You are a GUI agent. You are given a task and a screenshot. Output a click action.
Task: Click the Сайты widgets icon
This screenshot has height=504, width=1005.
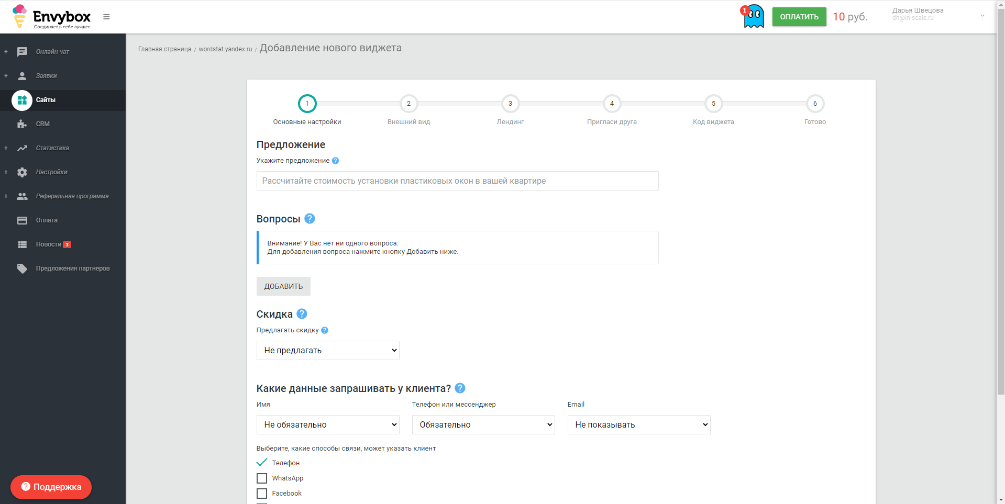tap(22, 100)
